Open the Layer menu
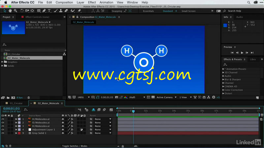The image size is (264, 148). (x=80, y=2)
